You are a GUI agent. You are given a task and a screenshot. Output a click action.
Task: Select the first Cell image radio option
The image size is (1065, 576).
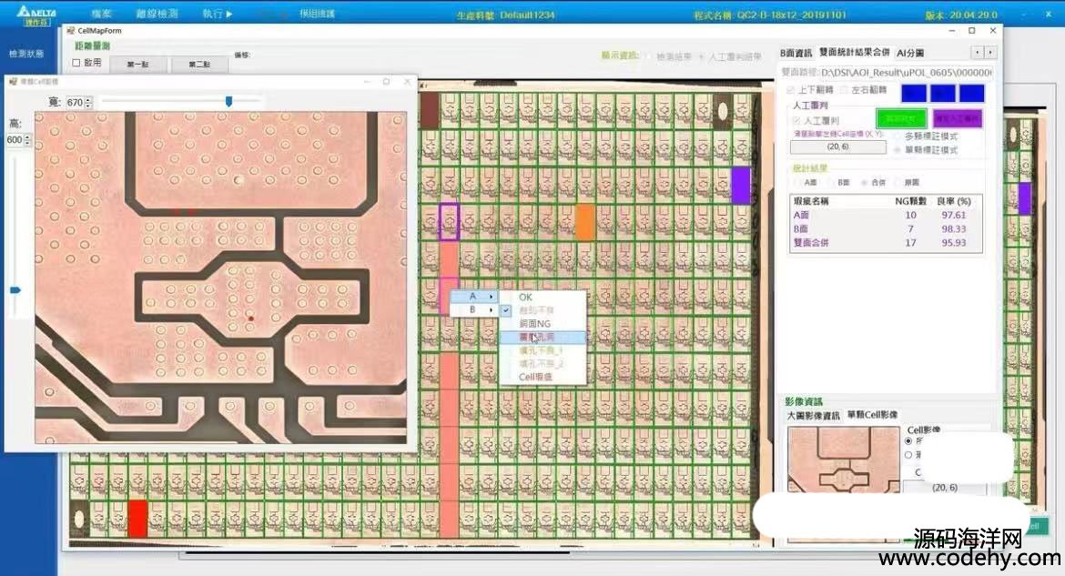tap(908, 440)
